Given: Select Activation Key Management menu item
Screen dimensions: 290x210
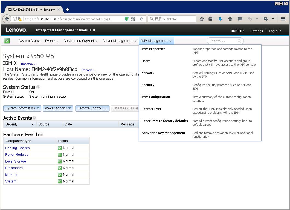Looking at the screenshot, I should point(163,133).
